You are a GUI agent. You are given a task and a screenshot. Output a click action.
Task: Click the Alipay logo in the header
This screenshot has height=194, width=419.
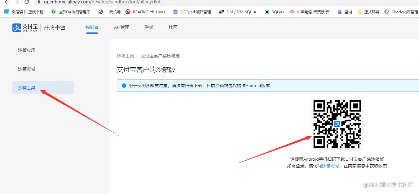point(25,27)
